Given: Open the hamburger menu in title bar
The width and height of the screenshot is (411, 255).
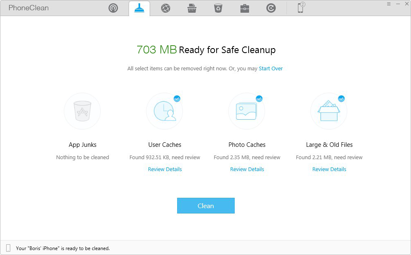Looking at the screenshot, I should [x=389, y=4].
